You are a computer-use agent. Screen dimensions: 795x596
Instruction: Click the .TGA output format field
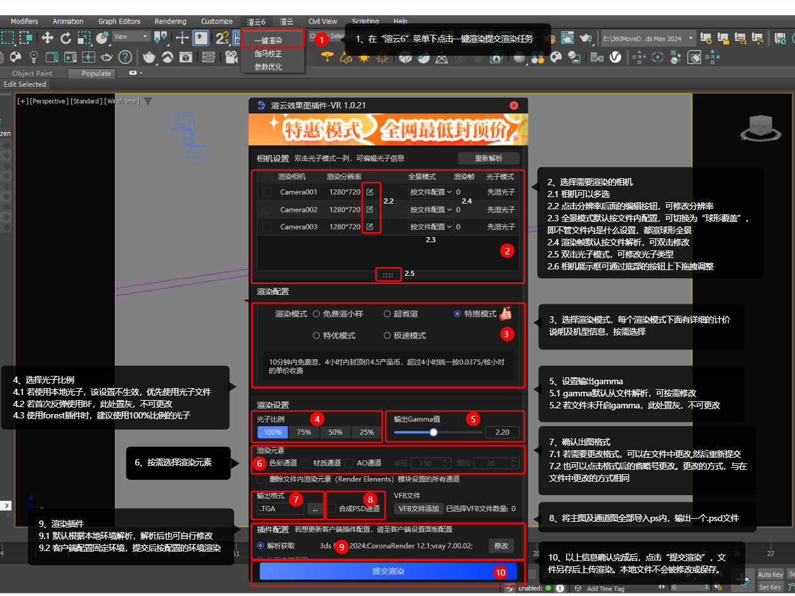point(281,509)
